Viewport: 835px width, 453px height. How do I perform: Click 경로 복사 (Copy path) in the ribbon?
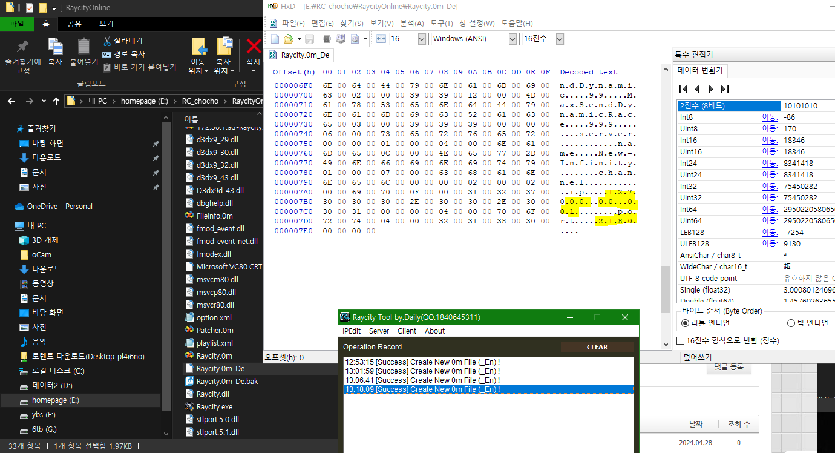(x=123, y=54)
